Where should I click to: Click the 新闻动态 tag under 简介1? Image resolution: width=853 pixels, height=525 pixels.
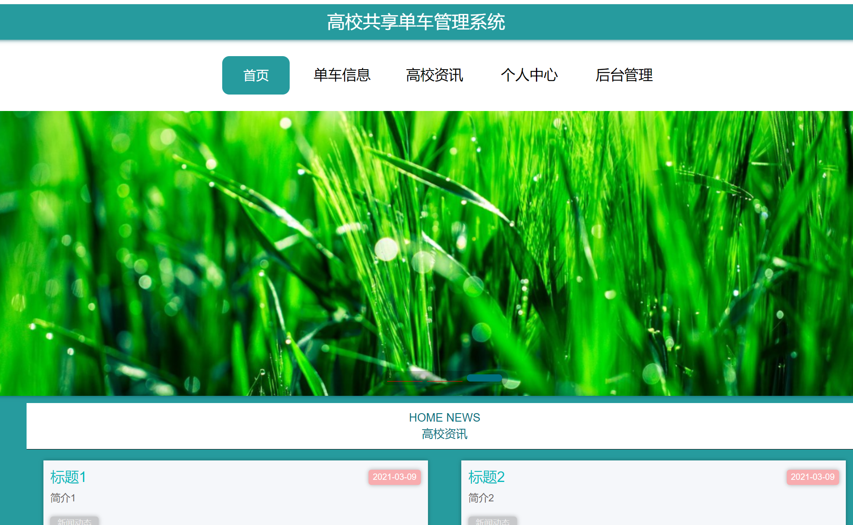click(x=74, y=521)
